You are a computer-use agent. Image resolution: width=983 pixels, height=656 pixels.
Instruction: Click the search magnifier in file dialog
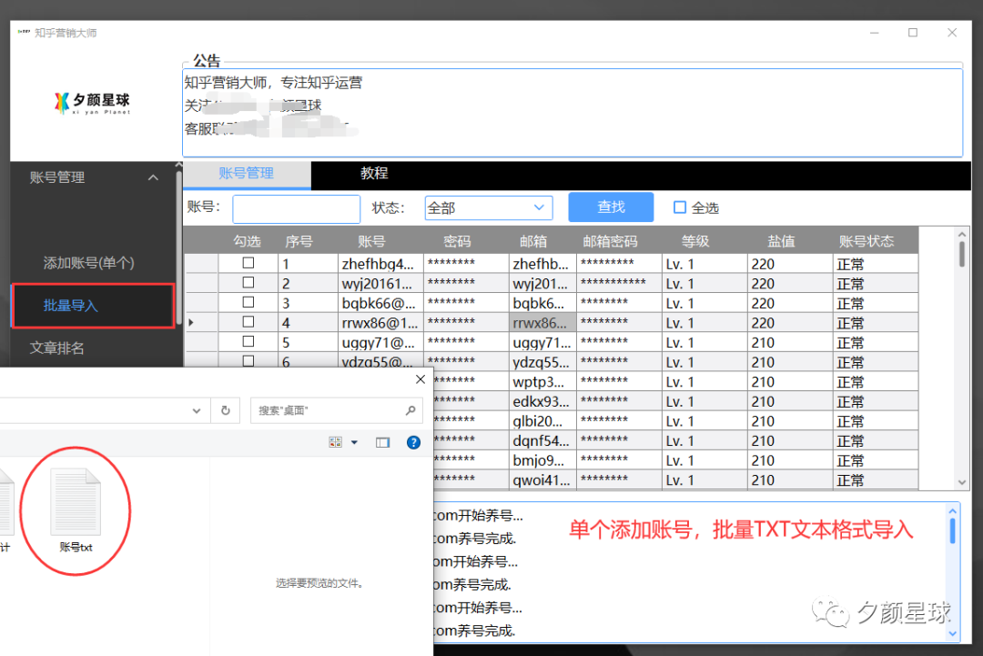(x=410, y=410)
